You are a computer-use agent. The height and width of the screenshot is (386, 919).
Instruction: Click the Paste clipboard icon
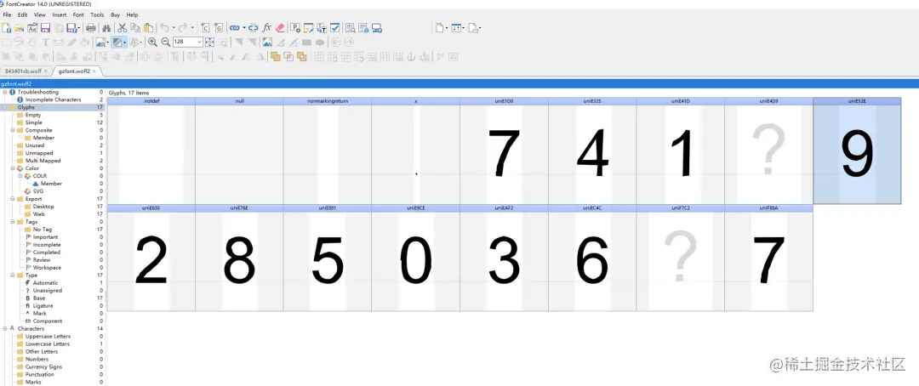click(x=148, y=27)
